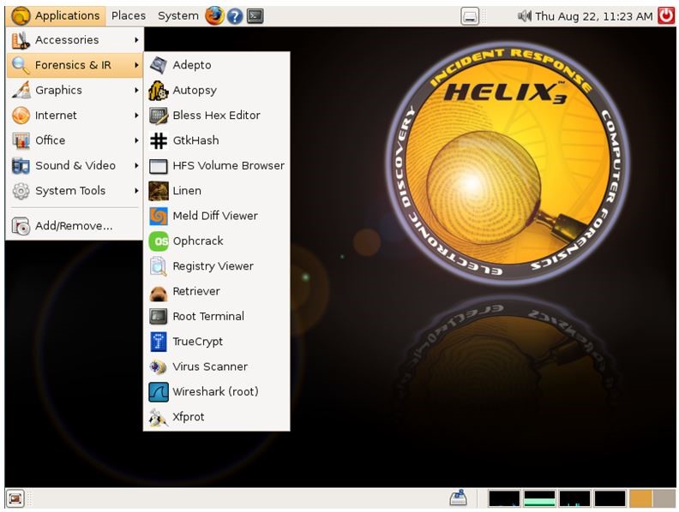The height and width of the screenshot is (512, 679).
Task: Click the blue help icon in panel
Action: [235, 15]
